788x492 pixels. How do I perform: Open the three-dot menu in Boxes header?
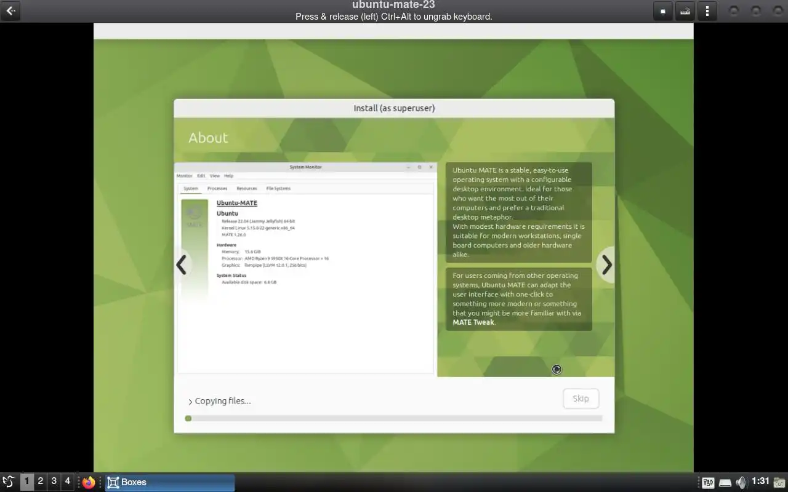[x=707, y=11]
